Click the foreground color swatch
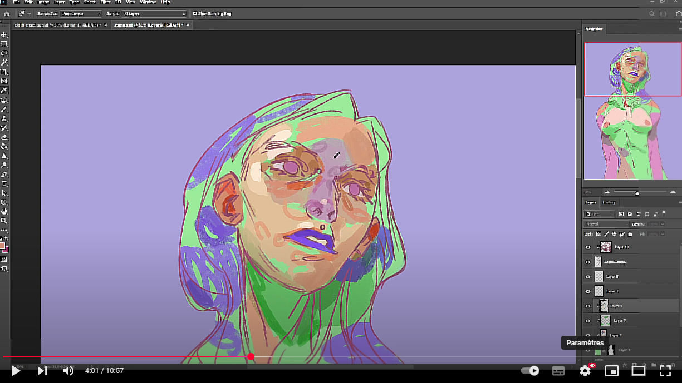This screenshot has height=383, width=682. (x=3, y=245)
